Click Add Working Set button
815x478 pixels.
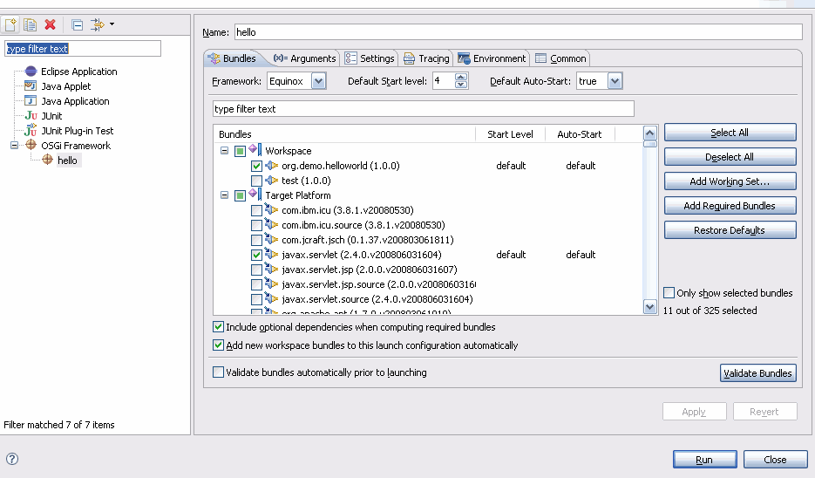(x=730, y=181)
